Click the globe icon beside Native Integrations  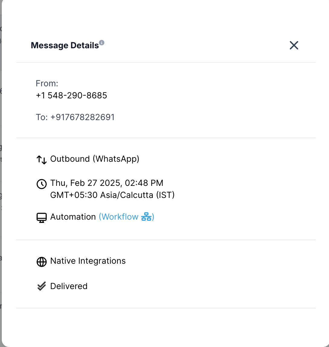coord(42,262)
